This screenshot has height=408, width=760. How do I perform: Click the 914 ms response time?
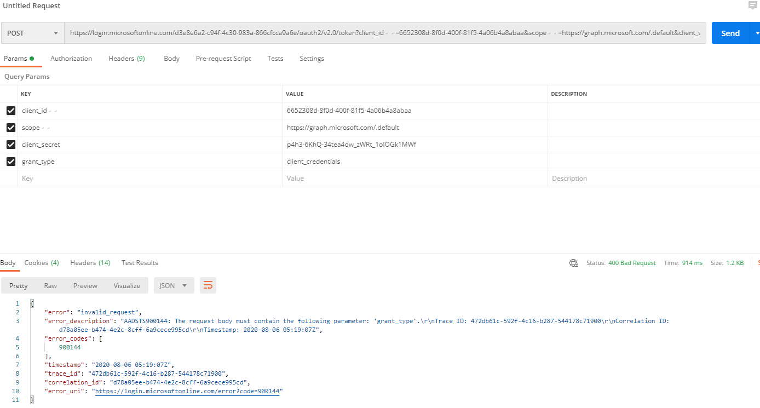(692, 263)
